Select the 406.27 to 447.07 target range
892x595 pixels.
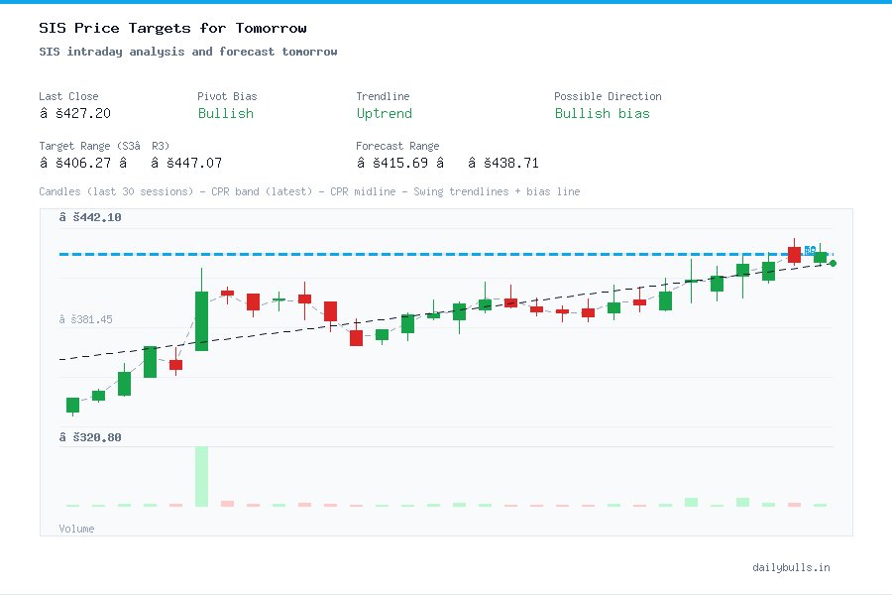[130, 163]
